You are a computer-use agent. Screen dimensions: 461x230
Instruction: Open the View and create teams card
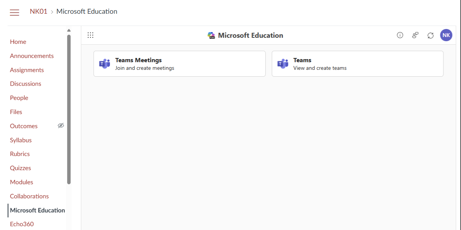(x=357, y=63)
